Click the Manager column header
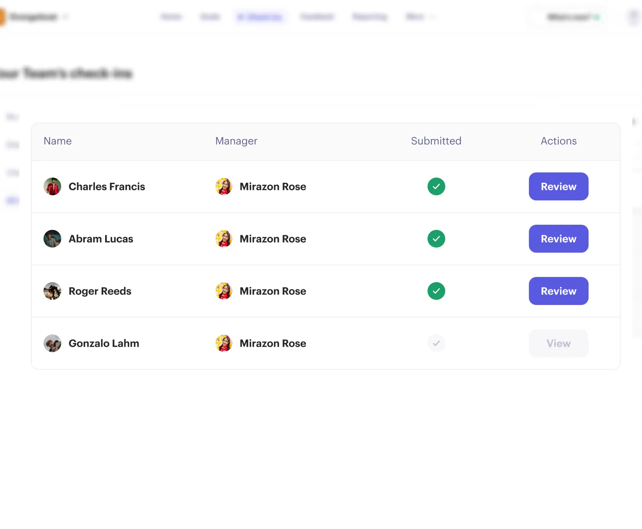This screenshot has height=529, width=642. [x=236, y=141]
